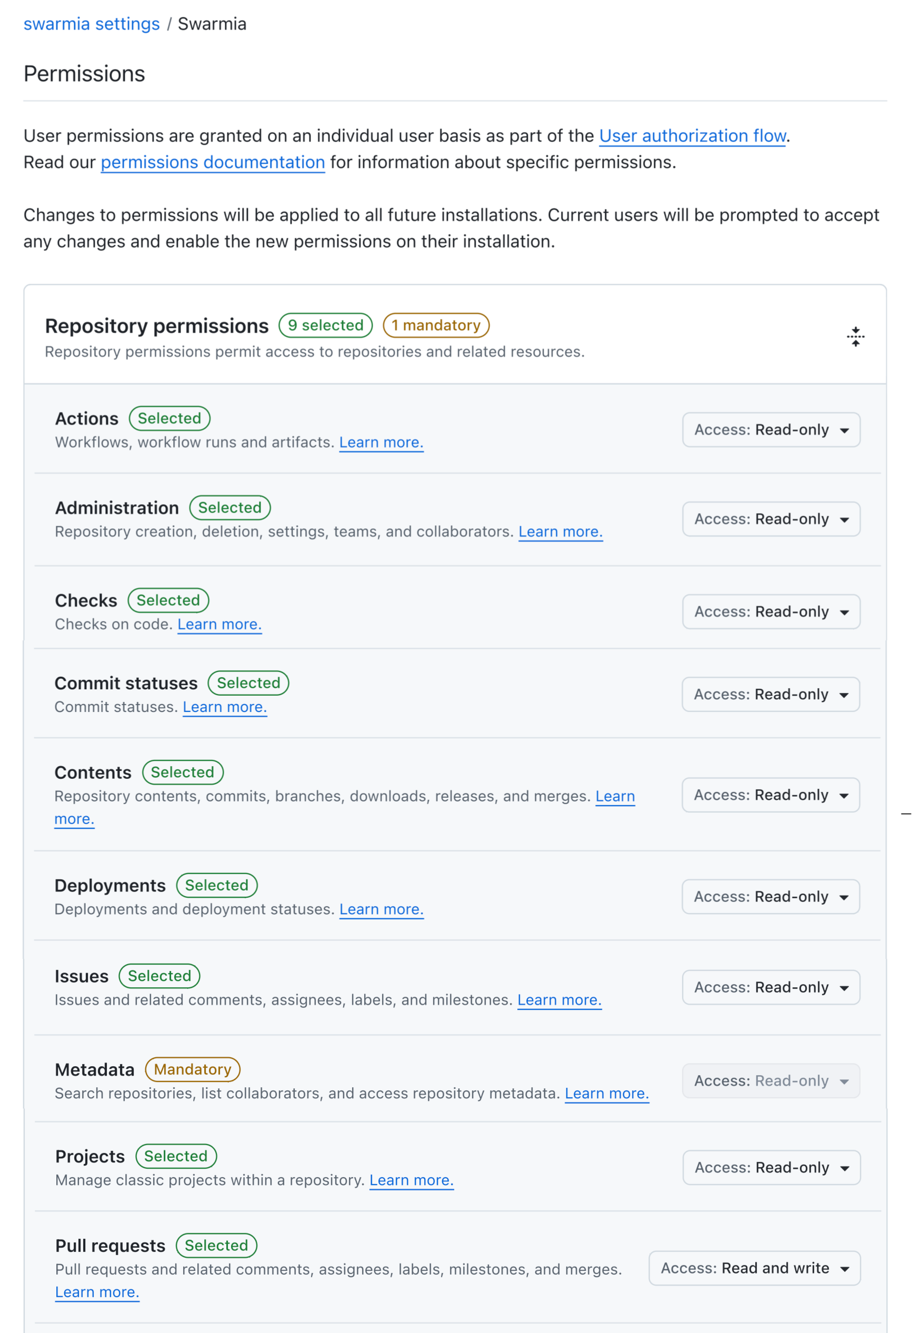Click Learn more for Checks permission
Screen dimensions: 912x1333
(219, 624)
